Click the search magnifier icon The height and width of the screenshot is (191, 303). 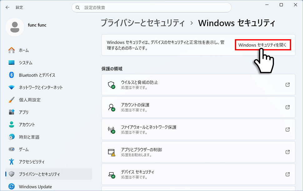78,8
